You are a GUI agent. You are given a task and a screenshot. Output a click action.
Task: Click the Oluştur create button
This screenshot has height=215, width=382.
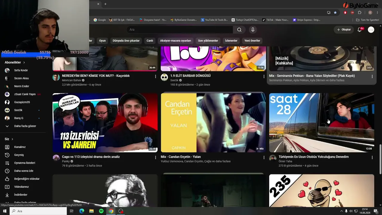(x=344, y=30)
